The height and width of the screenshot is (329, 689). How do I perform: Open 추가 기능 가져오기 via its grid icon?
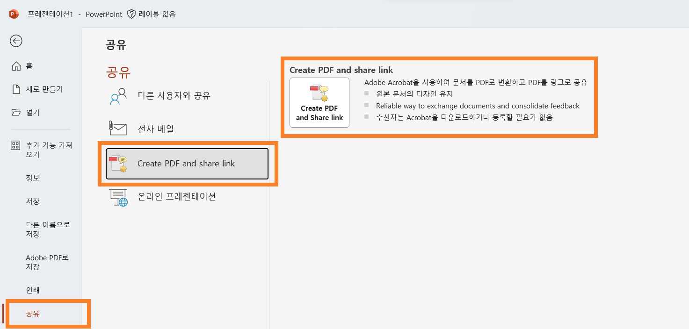(x=15, y=145)
